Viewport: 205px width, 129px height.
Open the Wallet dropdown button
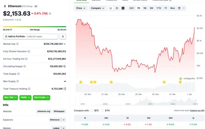point(25,97)
